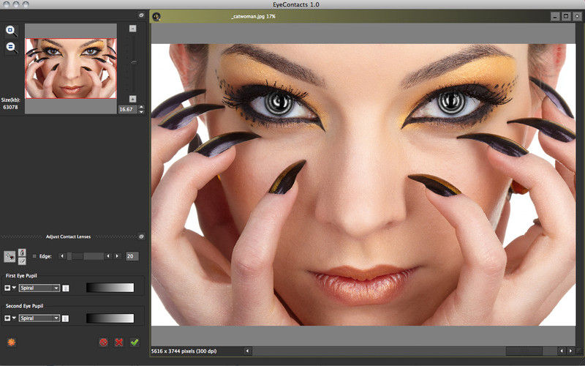585x366 pixels.
Task: Close the _catwoman.jpg document window
Action: click(x=578, y=16)
